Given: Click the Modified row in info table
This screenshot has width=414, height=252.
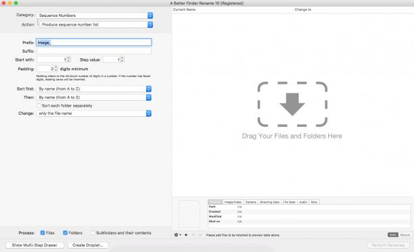Looking at the screenshot, I should point(309,216).
